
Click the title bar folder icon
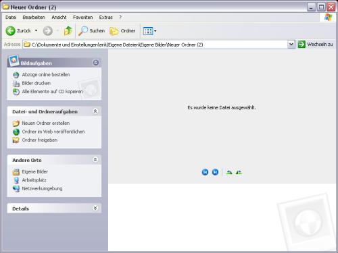click(5, 7)
